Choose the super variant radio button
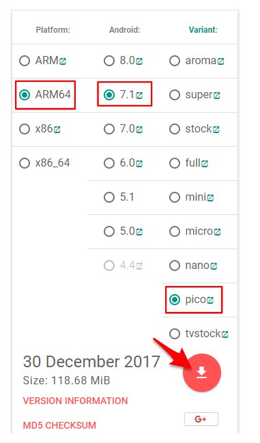This screenshot has height=443, width=260. [x=175, y=95]
